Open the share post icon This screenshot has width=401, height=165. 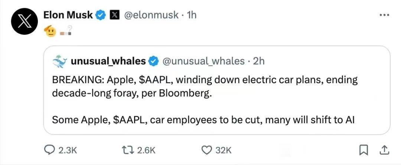384,150
